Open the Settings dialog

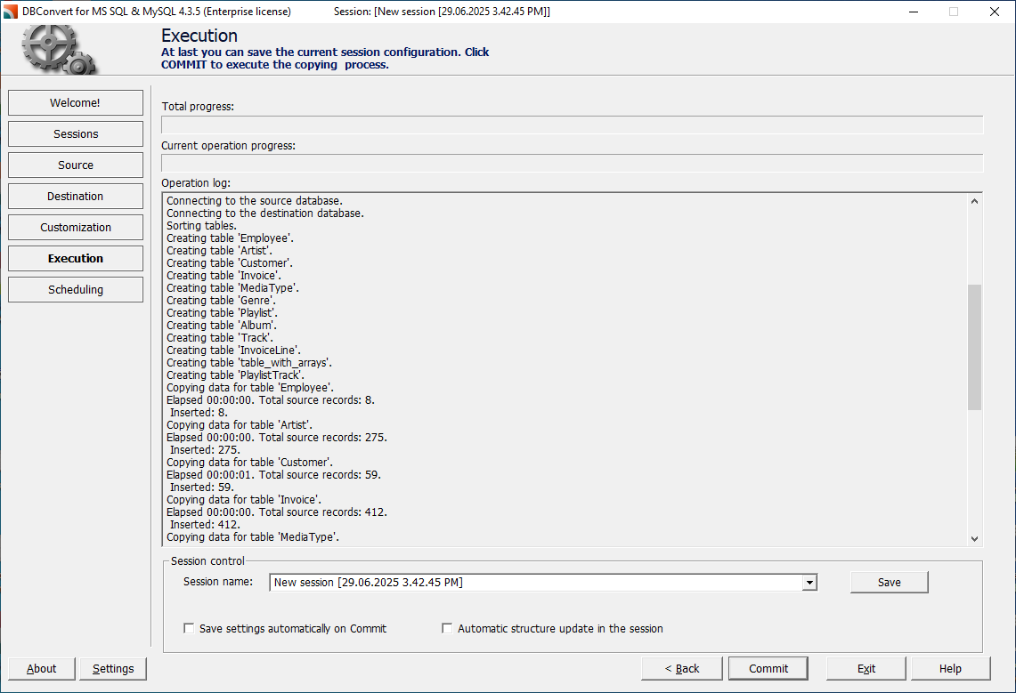point(113,668)
